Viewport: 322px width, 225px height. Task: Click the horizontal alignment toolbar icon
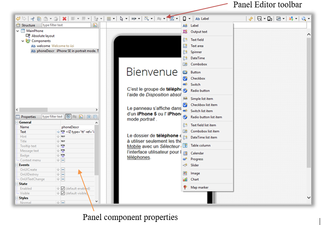73,19
